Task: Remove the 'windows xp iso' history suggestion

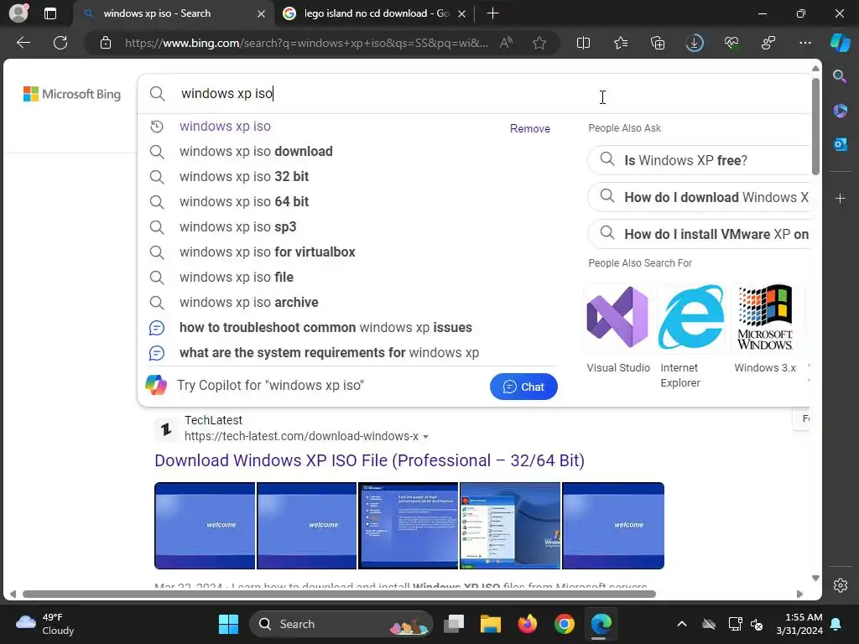Action: tap(530, 128)
